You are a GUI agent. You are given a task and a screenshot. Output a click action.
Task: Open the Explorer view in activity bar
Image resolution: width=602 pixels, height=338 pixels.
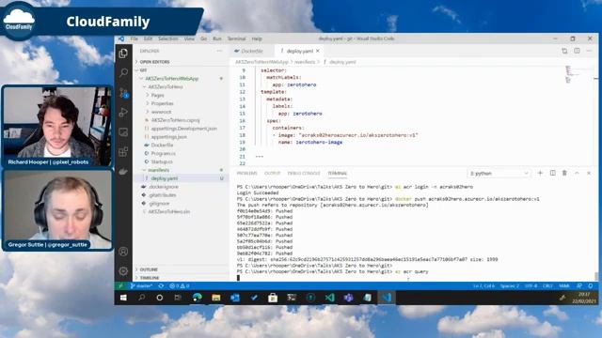click(123, 54)
